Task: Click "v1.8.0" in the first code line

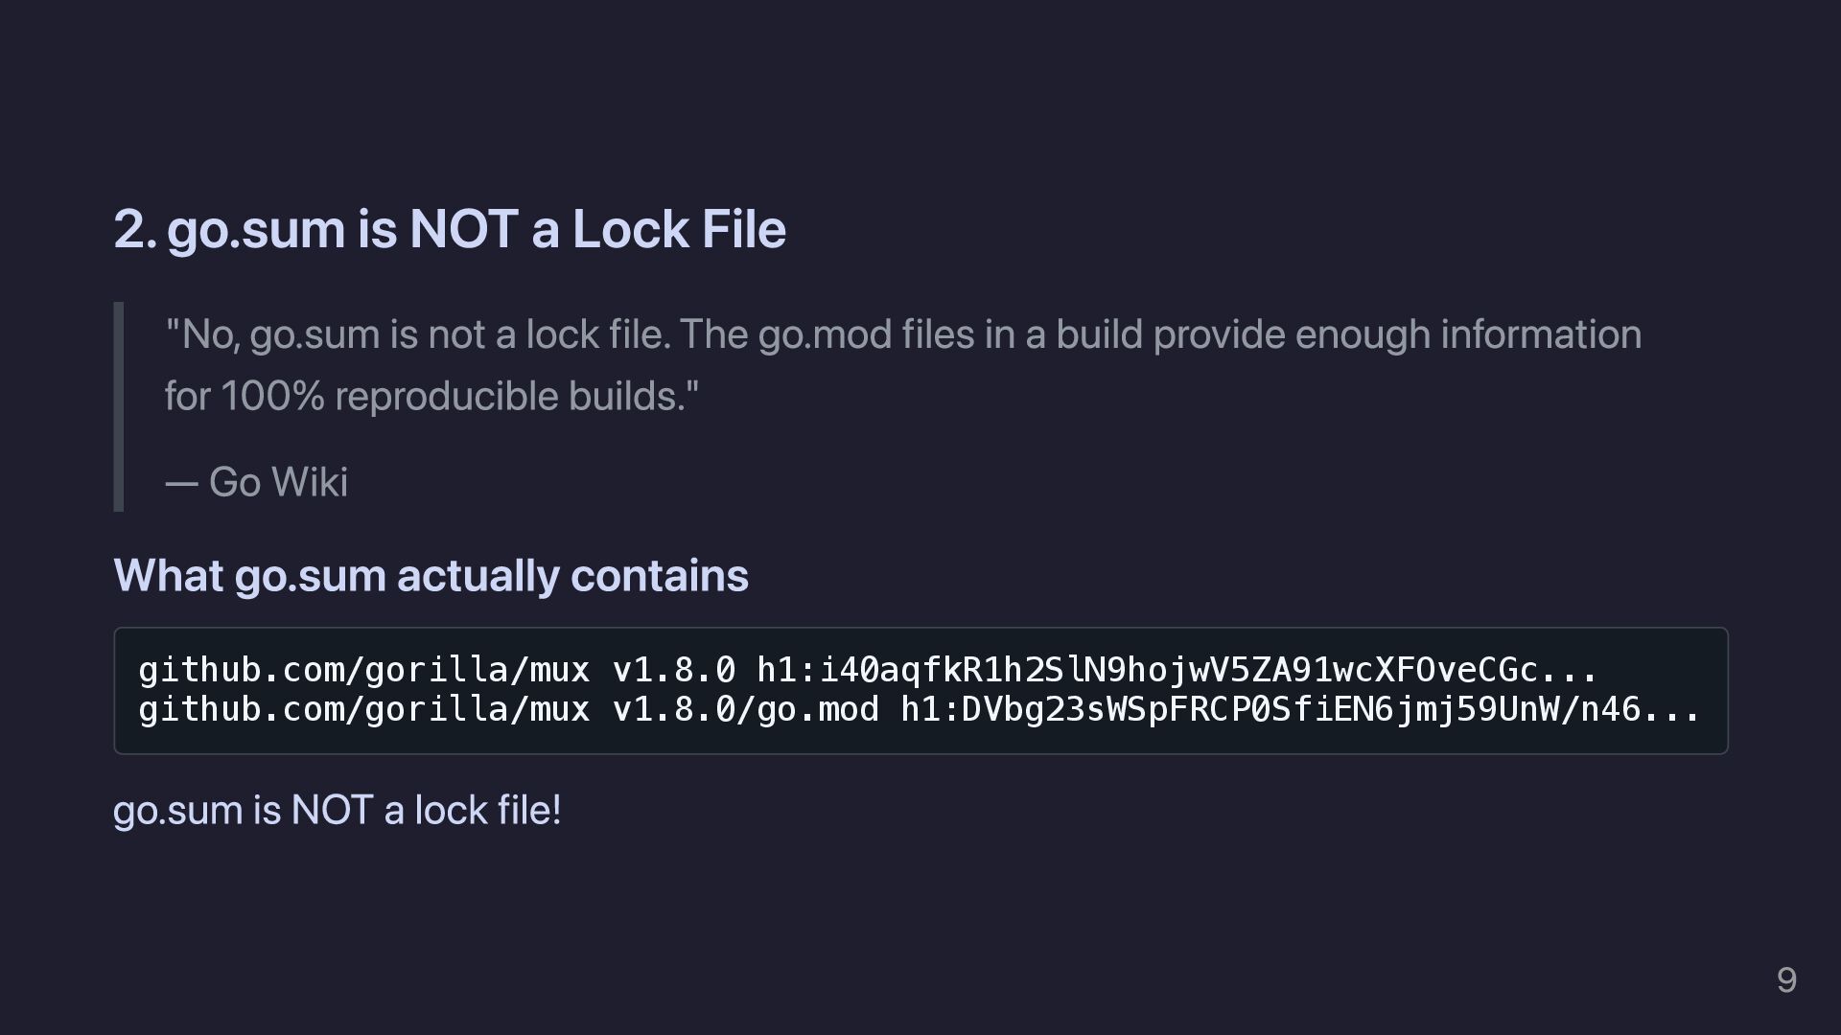Action: tap(673, 669)
